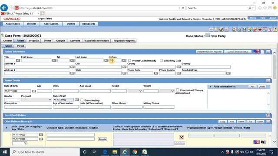Click the binoculars lookup icon in history row
The width and height of the screenshot is (278, 156).
[x=263, y=142]
